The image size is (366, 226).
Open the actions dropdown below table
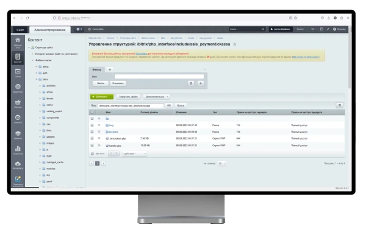(x=134, y=154)
